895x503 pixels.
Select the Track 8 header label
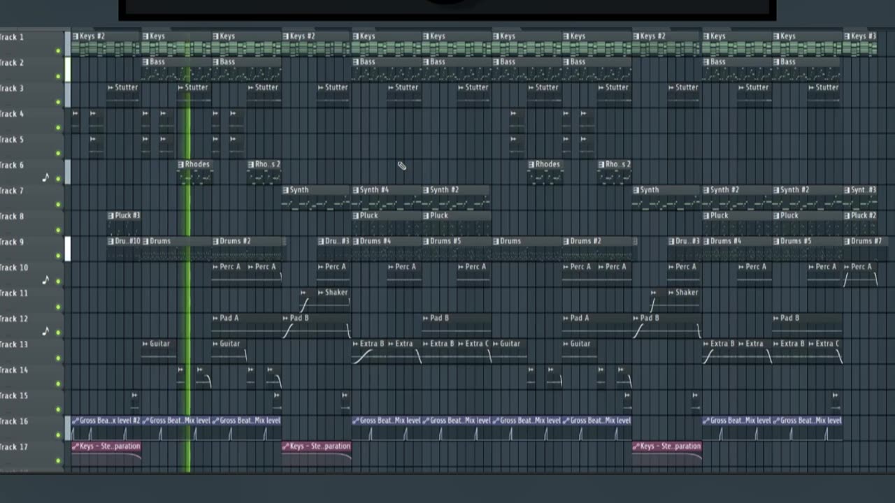tap(12, 217)
